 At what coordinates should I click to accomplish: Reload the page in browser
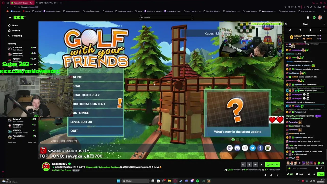pyautogui.click(x=14, y=7)
